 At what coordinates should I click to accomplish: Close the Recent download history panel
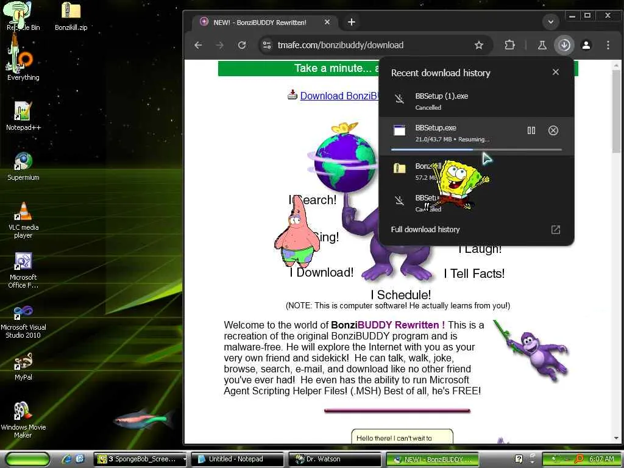click(x=556, y=72)
